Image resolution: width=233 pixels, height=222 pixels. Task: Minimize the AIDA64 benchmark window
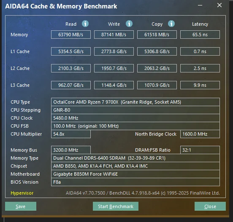click(200, 5)
